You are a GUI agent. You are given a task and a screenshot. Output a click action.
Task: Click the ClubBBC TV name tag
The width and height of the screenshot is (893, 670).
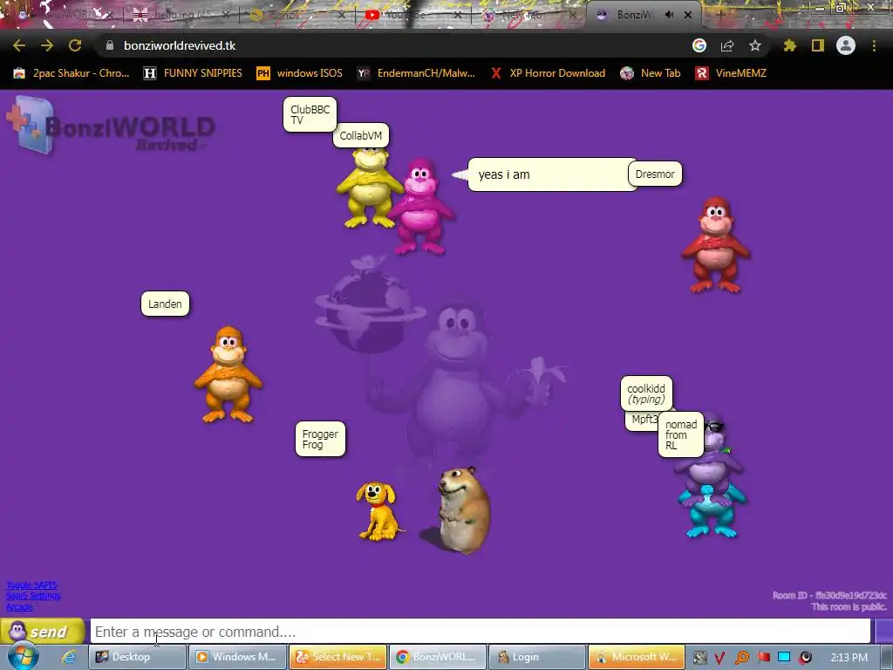[x=310, y=114]
